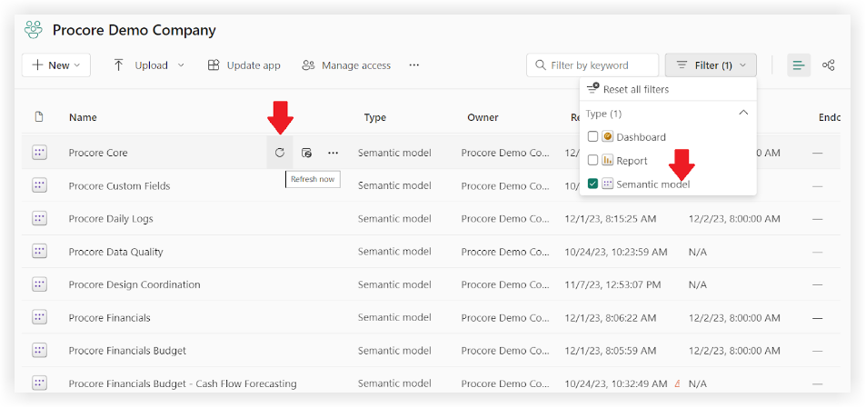The image size is (866, 408).
Task: Click Manage access button
Action: click(x=346, y=65)
